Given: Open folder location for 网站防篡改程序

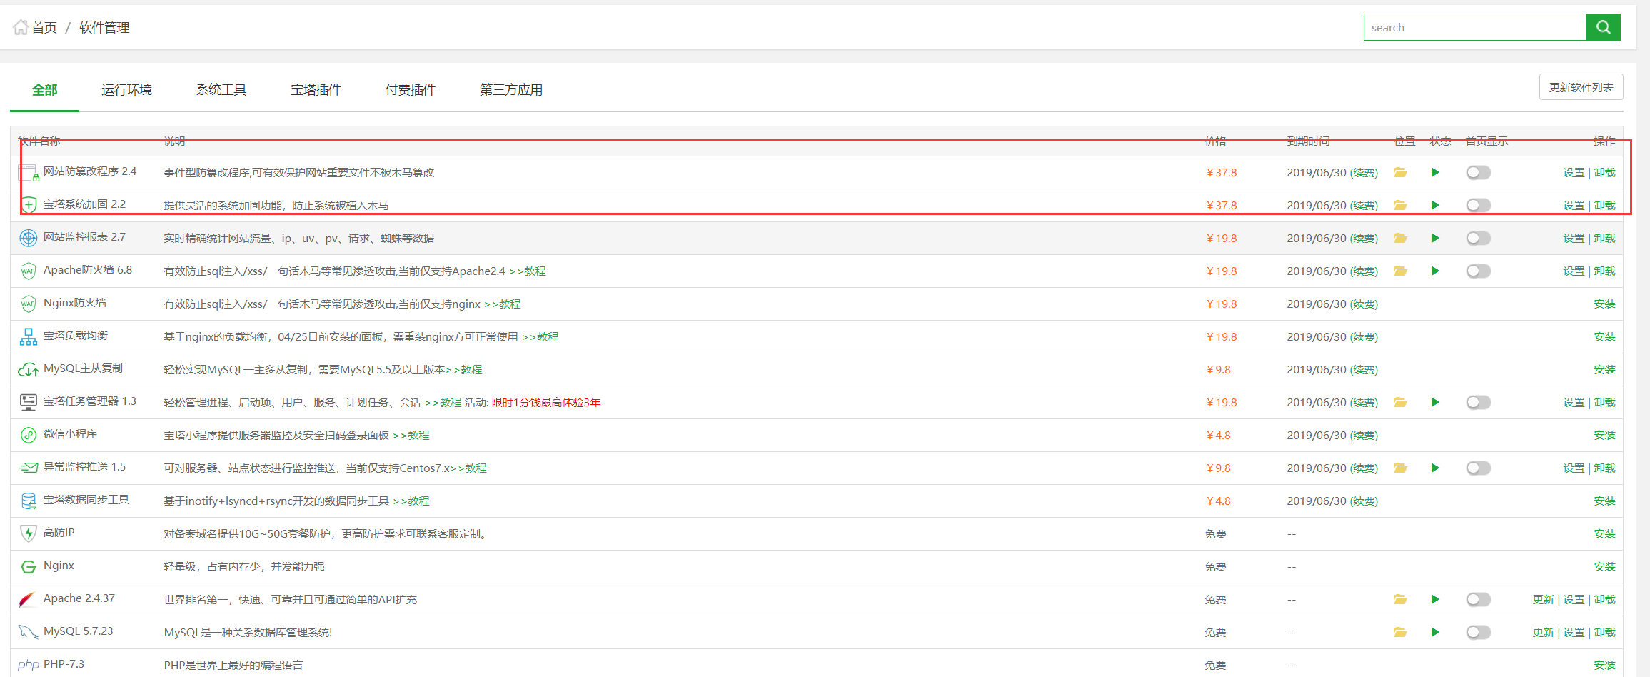Looking at the screenshot, I should point(1400,172).
